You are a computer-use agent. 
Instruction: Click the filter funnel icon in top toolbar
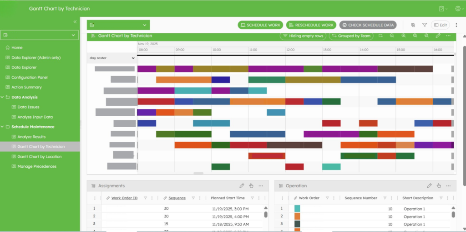pyautogui.click(x=425, y=25)
